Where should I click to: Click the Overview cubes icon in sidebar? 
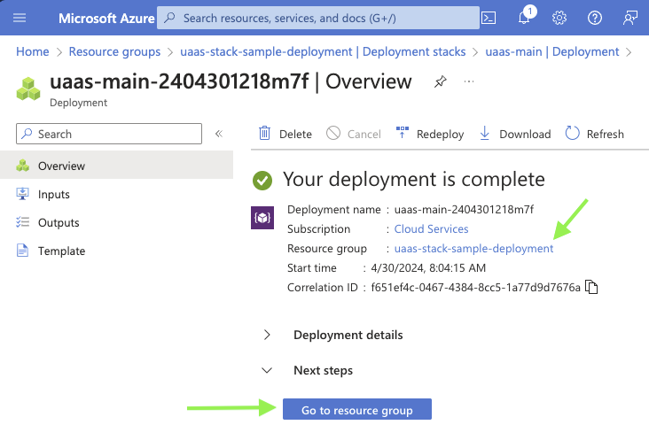(23, 166)
